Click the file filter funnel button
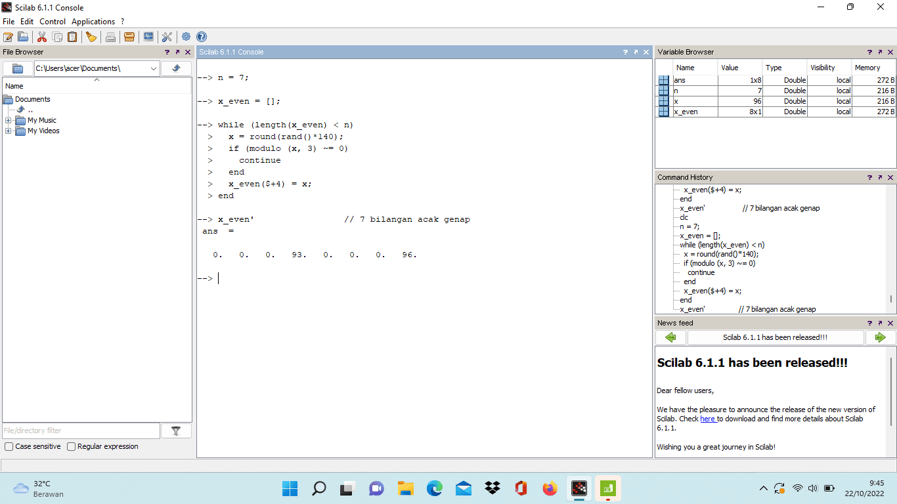897x504 pixels. 176,430
